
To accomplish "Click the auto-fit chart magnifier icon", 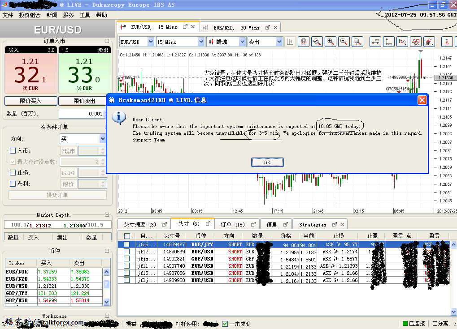I will coord(317,42).
